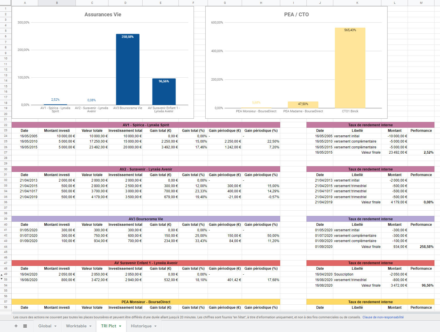Select column A header

(x=25, y=3)
